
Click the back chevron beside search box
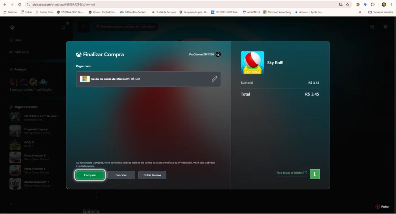83,27
